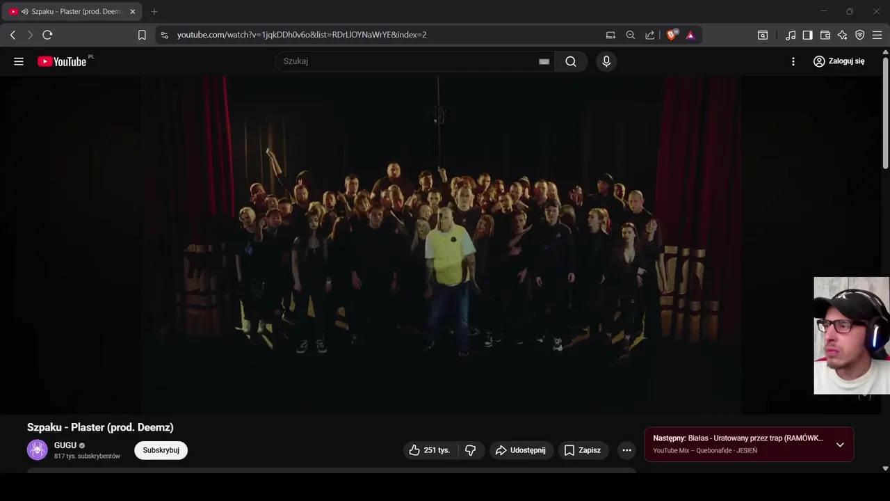Open YouTube settings three-dot menu
The height and width of the screenshot is (501, 890).
(793, 61)
